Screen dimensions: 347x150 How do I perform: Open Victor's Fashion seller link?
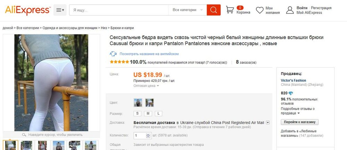tap(293, 80)
